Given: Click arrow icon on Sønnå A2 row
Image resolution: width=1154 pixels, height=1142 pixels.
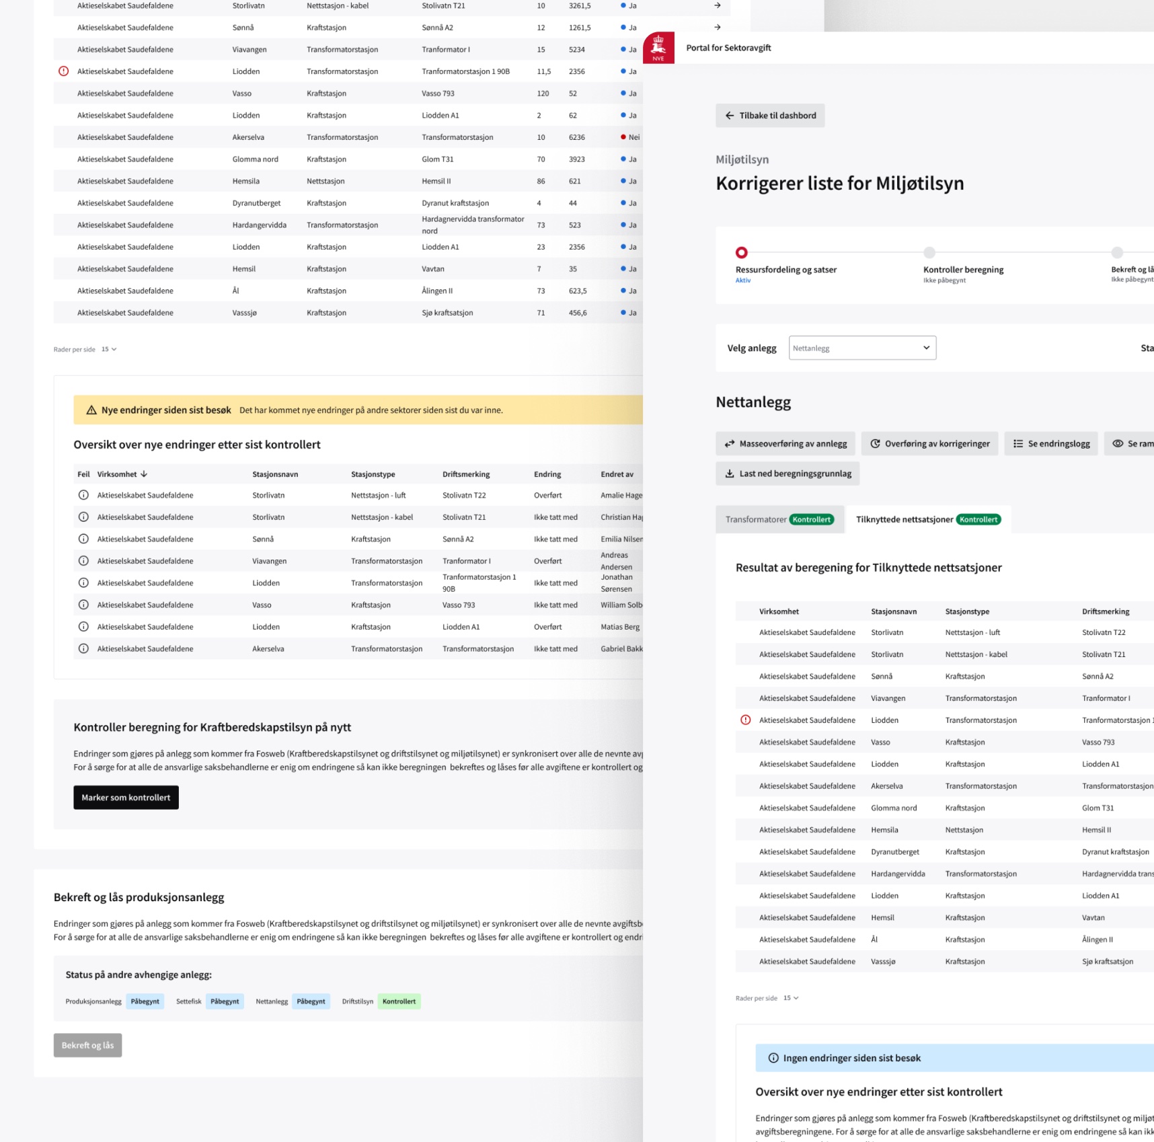Looking at the screenshot, I should 718,28.
